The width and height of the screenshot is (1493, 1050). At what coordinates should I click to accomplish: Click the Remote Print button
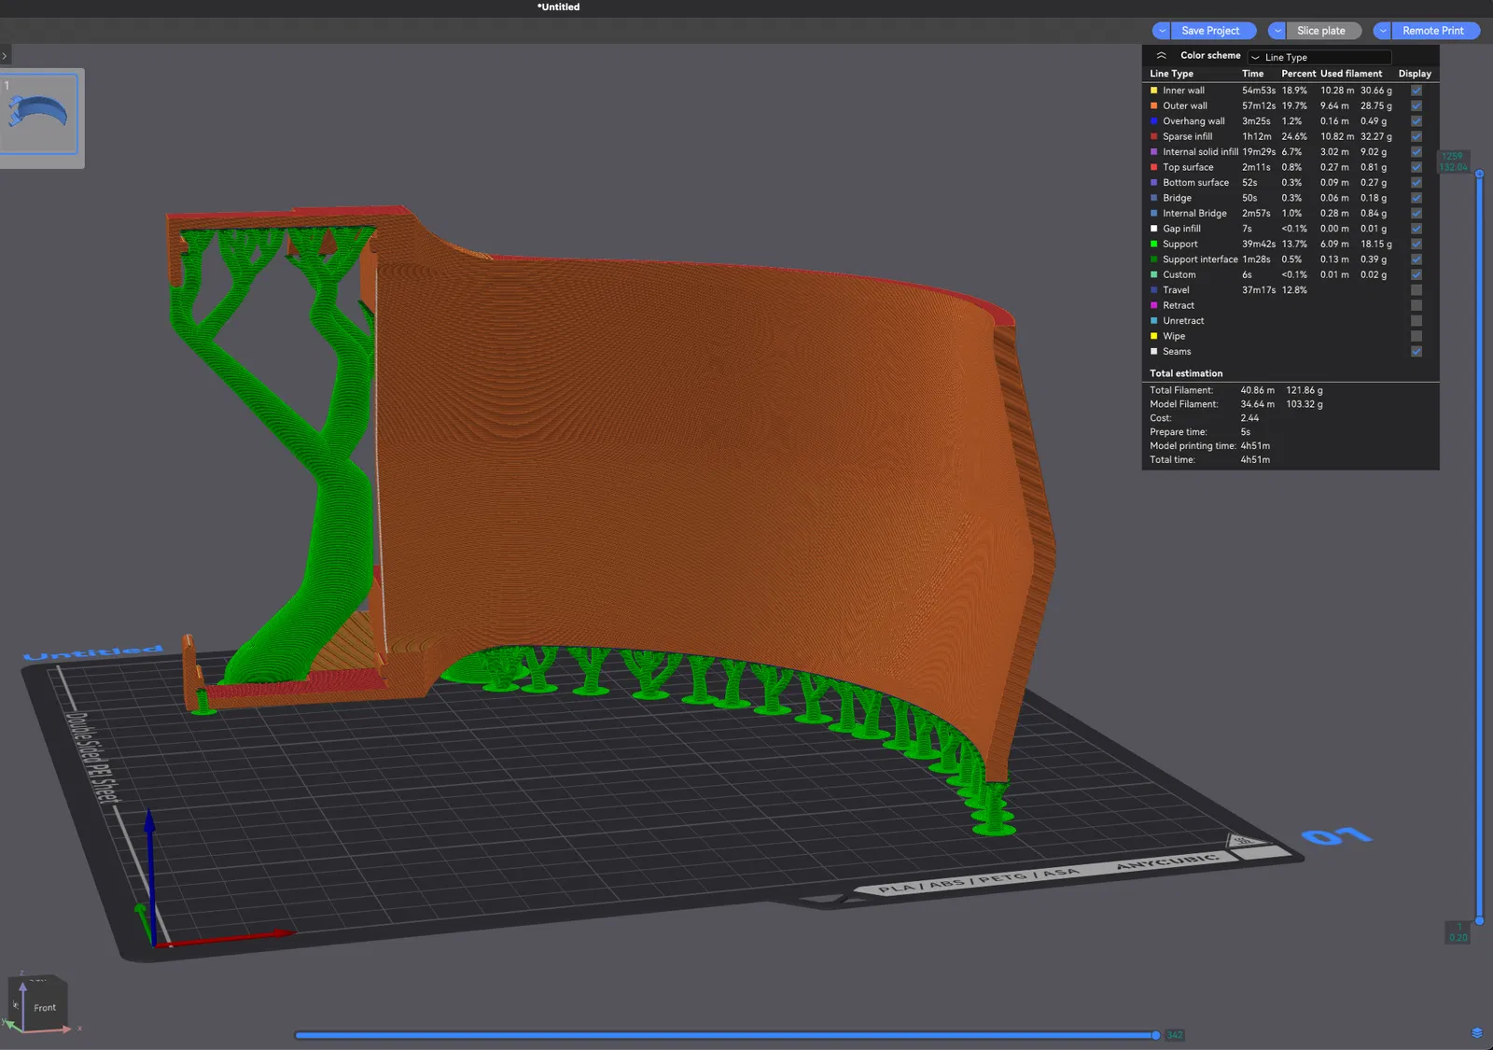click(1432, 31)
